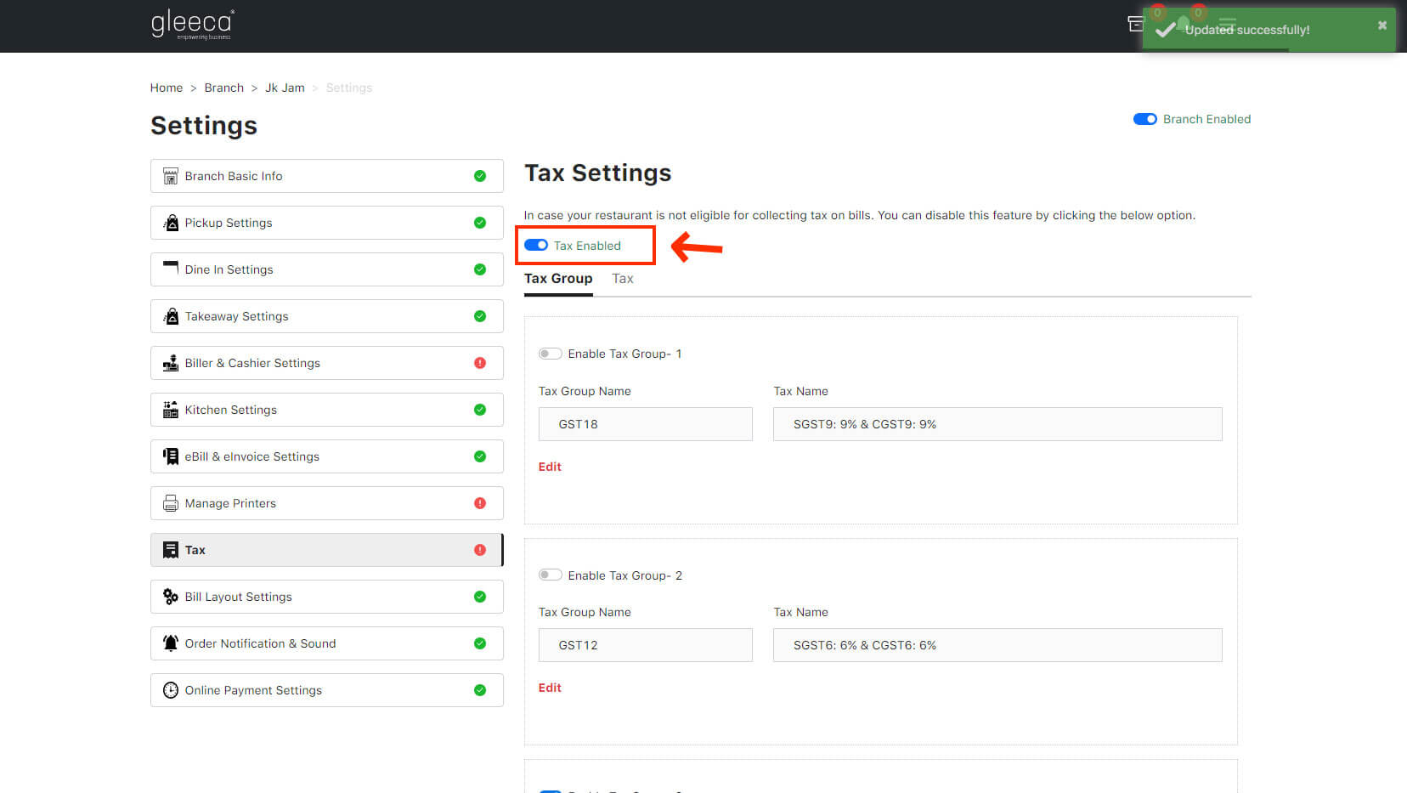Toggle the Branch Enabled switch
Screen dimensions: 1407x793
pos(1144,119)
